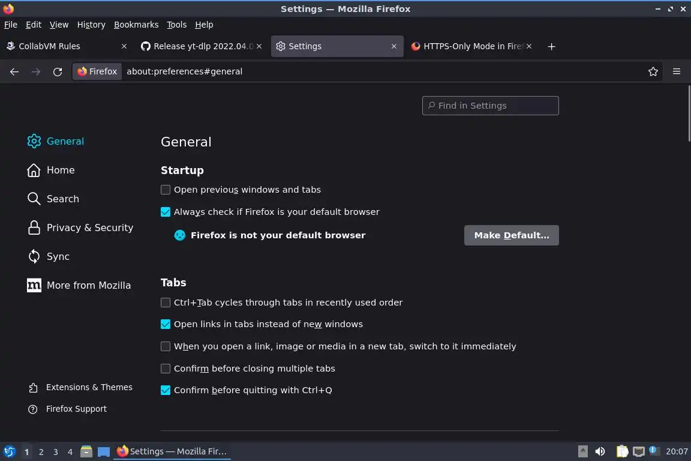Enable Open previous windows and tabs

click(x=166, y=190)
